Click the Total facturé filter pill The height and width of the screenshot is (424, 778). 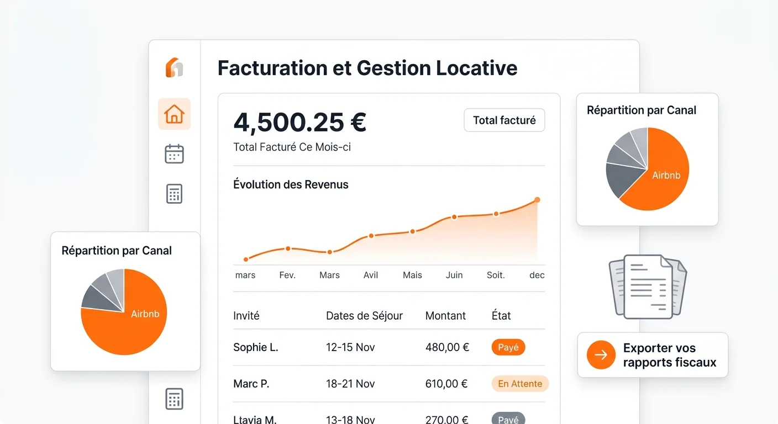tap(504, 120)
